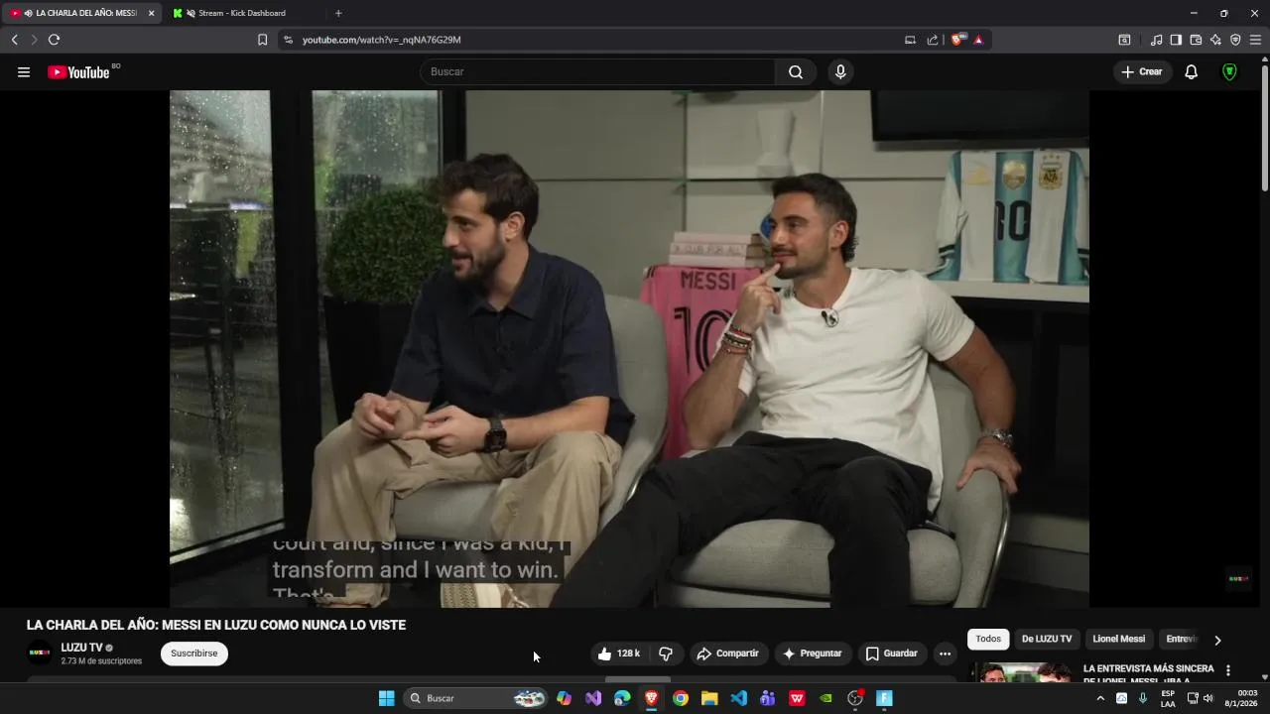Click the video player area

coord(629,349)
